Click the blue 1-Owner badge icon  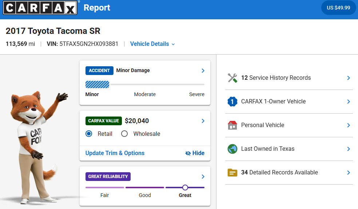tap(232, 102)
